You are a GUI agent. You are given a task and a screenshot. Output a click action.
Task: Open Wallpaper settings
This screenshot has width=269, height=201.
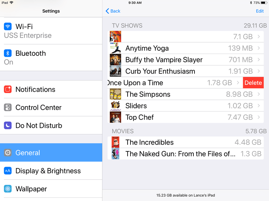coord(51,189)
